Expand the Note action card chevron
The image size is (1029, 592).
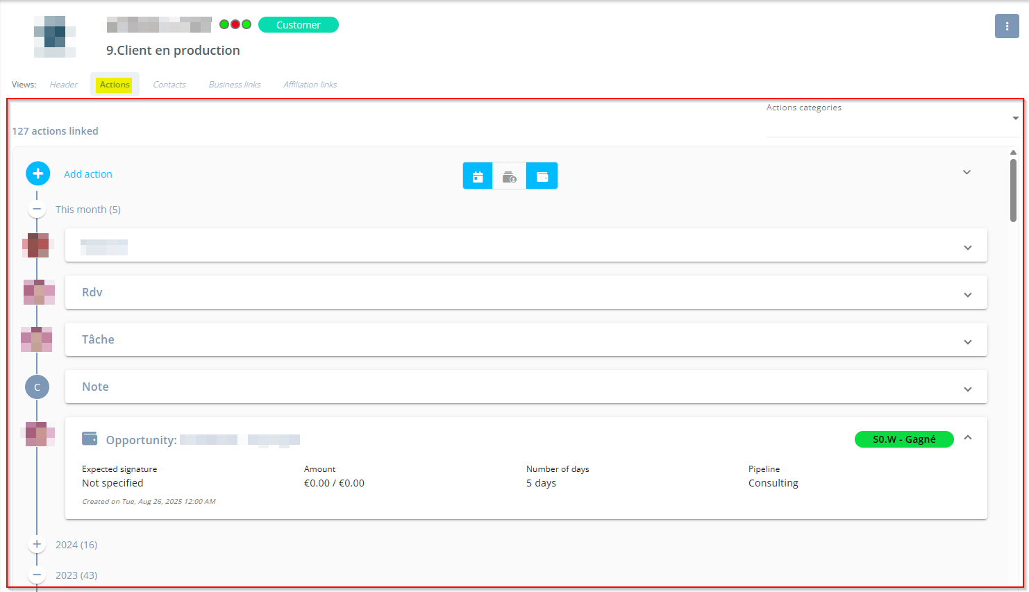[967, 389]
